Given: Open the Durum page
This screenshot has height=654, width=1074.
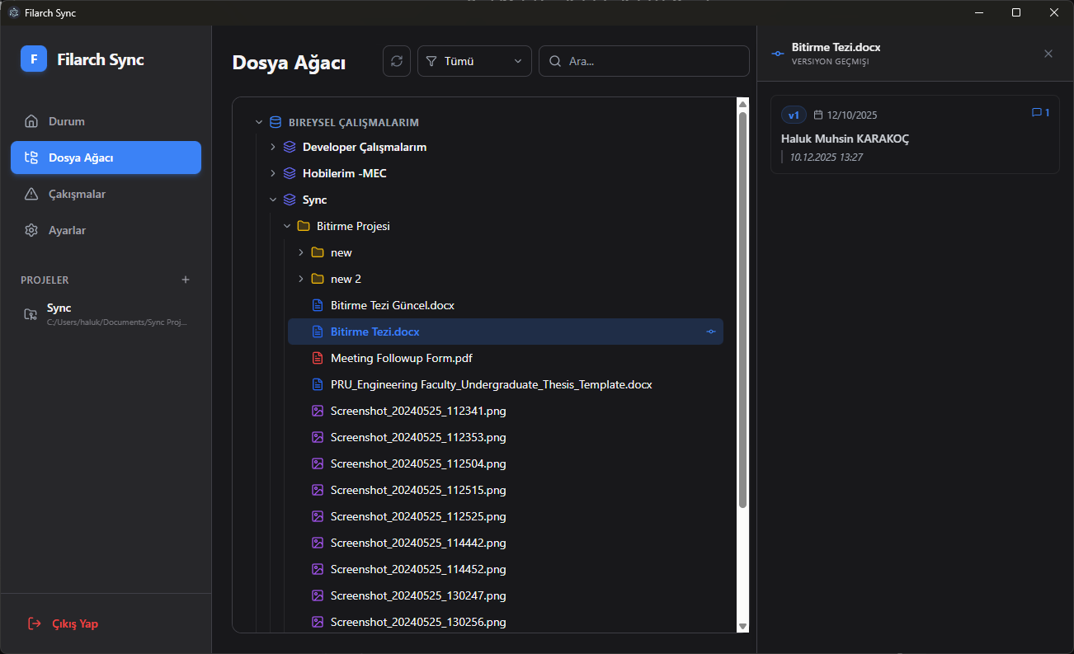Looking at the screenshot, I should coord(106,121).
